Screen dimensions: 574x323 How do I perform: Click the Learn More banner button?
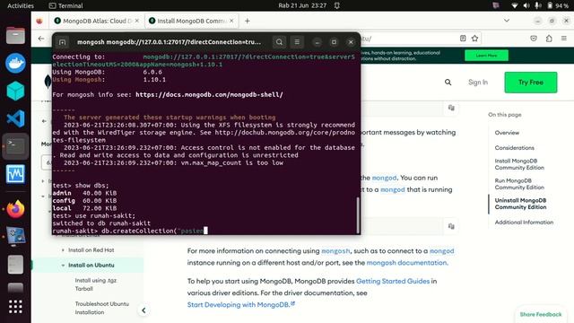pos(486,56)
